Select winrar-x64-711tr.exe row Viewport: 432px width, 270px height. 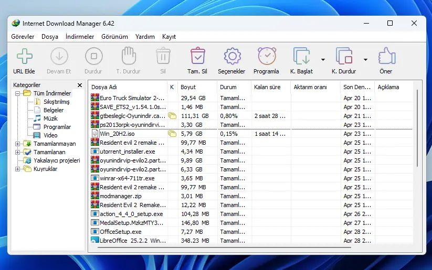click(x=251, y=178)
